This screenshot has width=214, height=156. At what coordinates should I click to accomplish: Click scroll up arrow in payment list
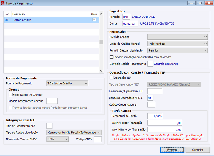point(101,14)
